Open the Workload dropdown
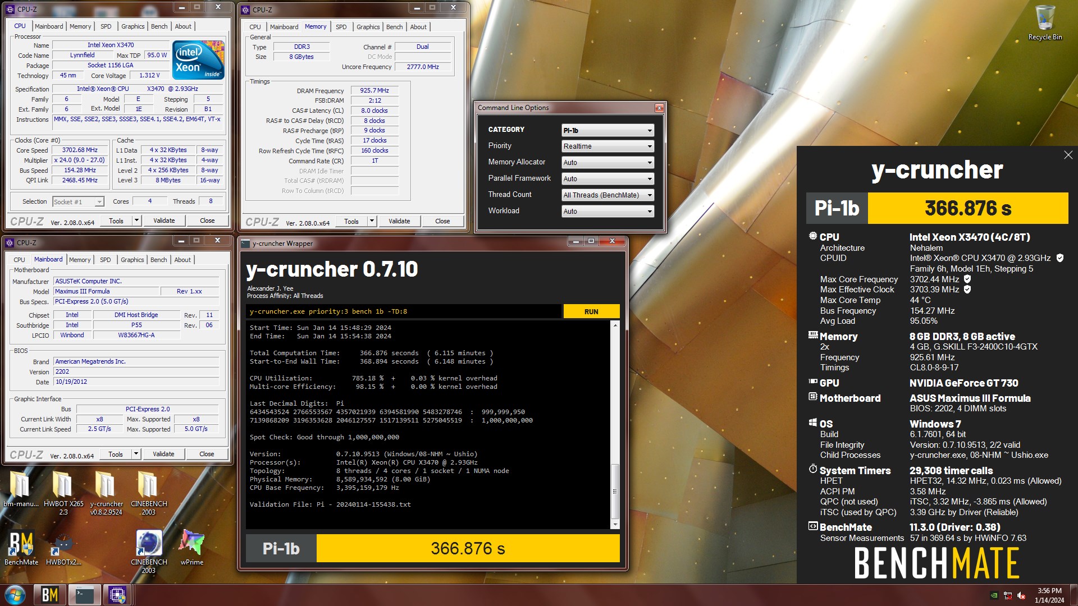The image size is (1078, 606). 607,212
